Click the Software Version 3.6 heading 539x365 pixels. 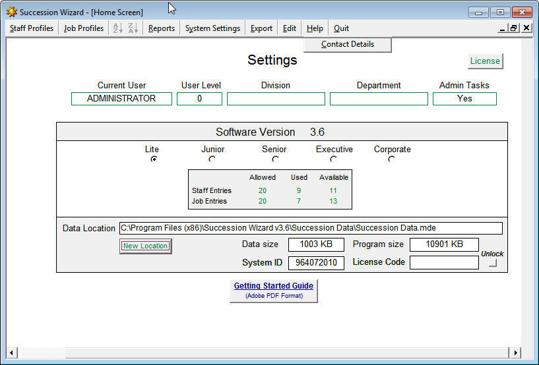click(270, 132)
